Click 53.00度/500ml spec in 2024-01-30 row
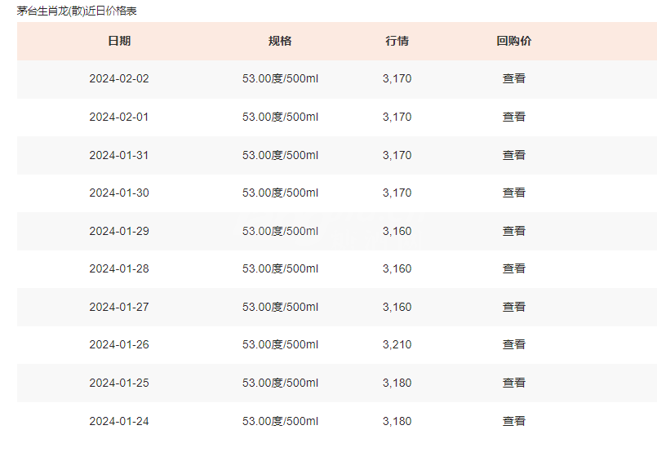 pos(280,193)
